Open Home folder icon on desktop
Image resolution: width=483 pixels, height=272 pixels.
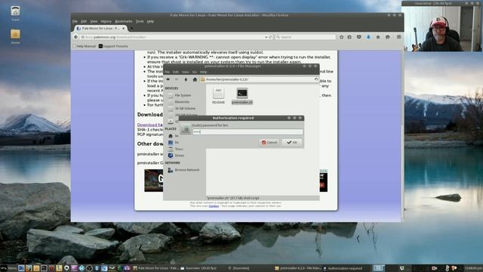pyautogui.click(x=15, y=36)
